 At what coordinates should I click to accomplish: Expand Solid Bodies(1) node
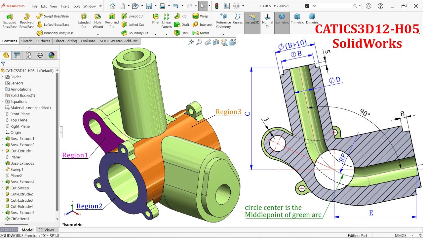[x=2, y=96]
